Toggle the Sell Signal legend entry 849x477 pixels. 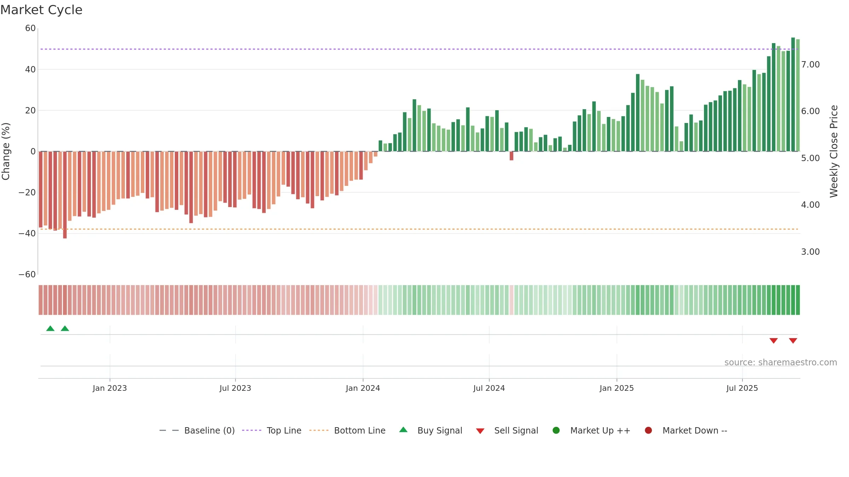(507, 430)
